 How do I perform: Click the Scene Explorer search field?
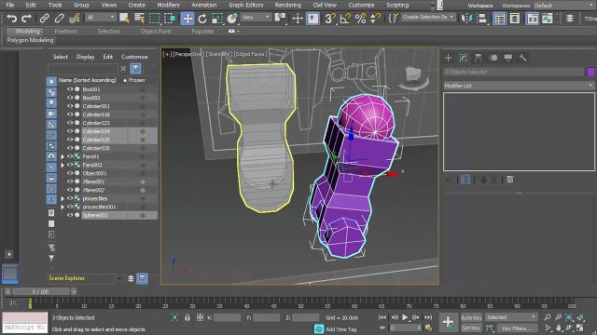(x=83, y=69)
